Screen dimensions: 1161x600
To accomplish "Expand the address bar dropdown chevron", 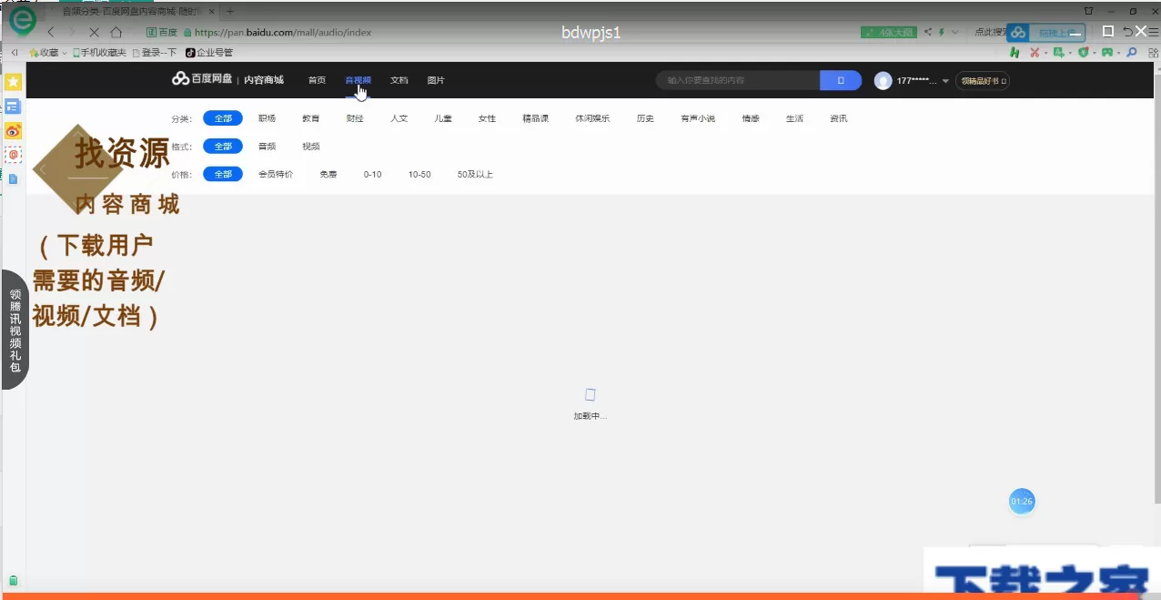I will tap(954, 32).
